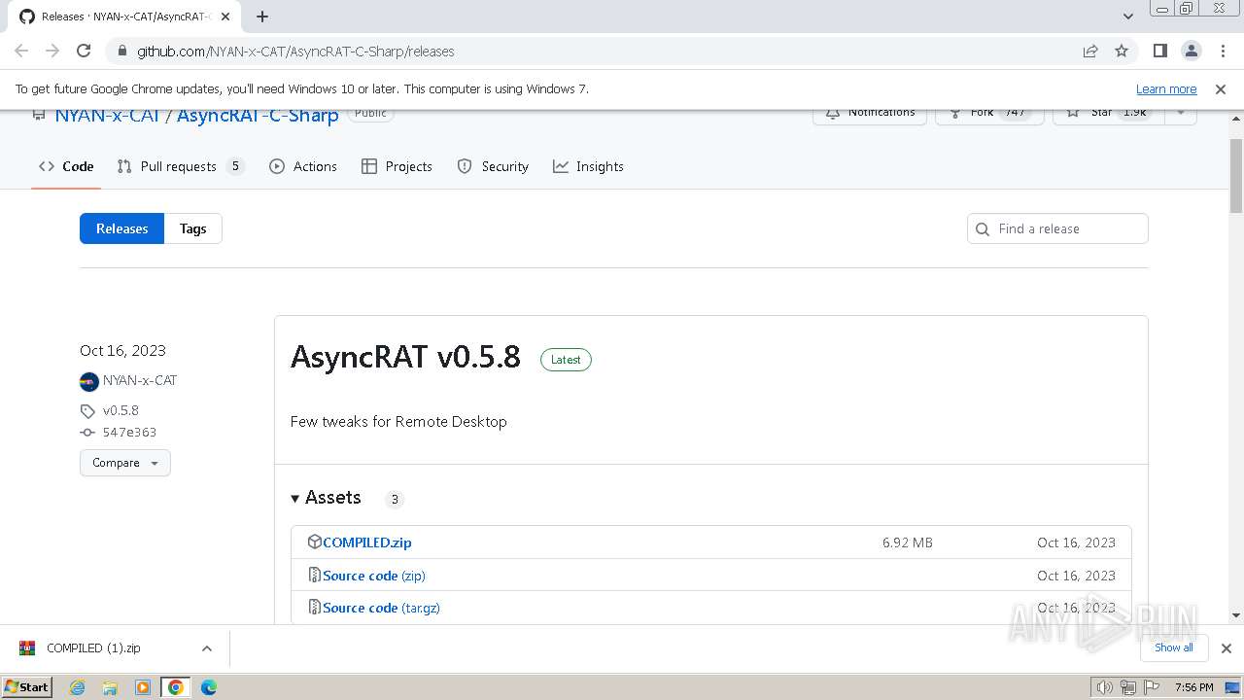
Task: Click the NYAN-x-CAT avatar image
Action: click(89, 381)
